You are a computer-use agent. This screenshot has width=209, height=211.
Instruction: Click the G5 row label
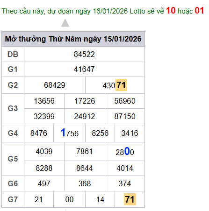click(13, 159)
